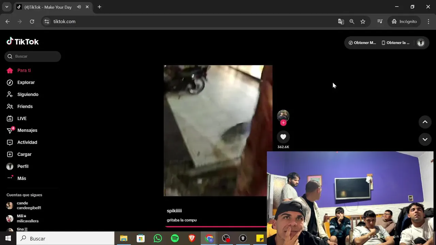Open the spikiiiii username link
Image resolution: width=436 pixels, height=245 pixels.
pyautogui.click(x=174, y=211)
